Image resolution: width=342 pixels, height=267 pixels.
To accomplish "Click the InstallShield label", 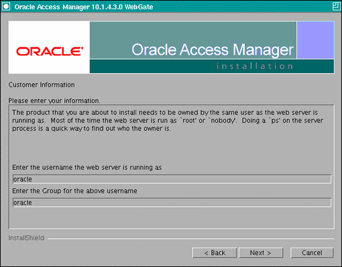I will coord(26,238).
